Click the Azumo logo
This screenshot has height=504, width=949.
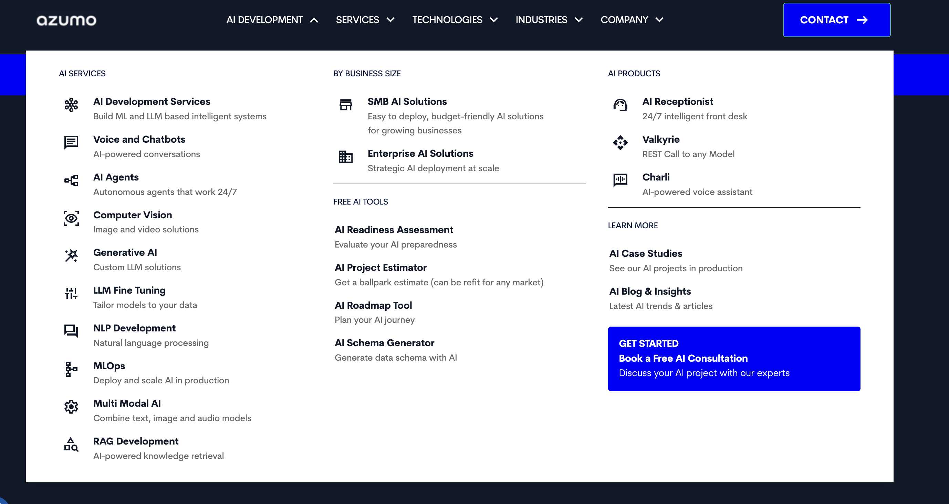tap(66, 20)
